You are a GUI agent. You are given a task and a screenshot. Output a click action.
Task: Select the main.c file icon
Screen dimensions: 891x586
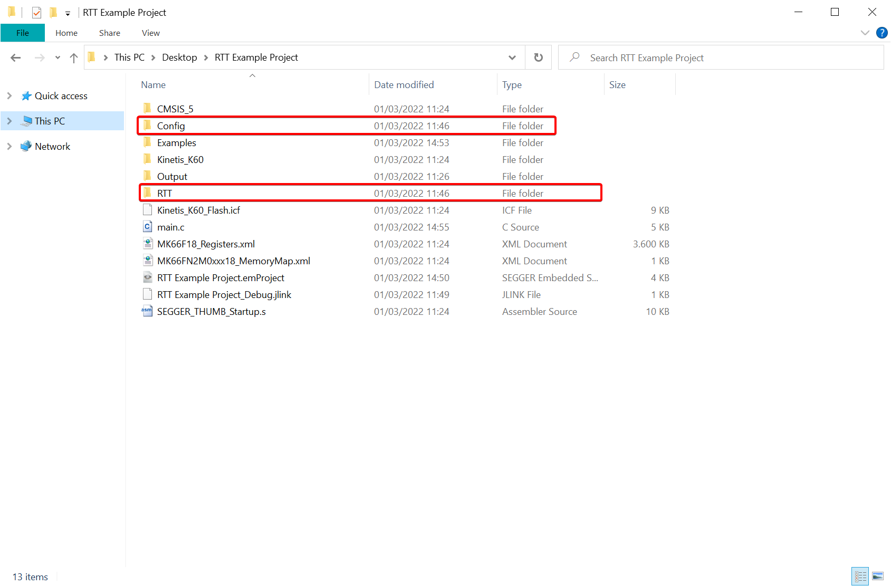pyautogui.click(x=148, y=227)
